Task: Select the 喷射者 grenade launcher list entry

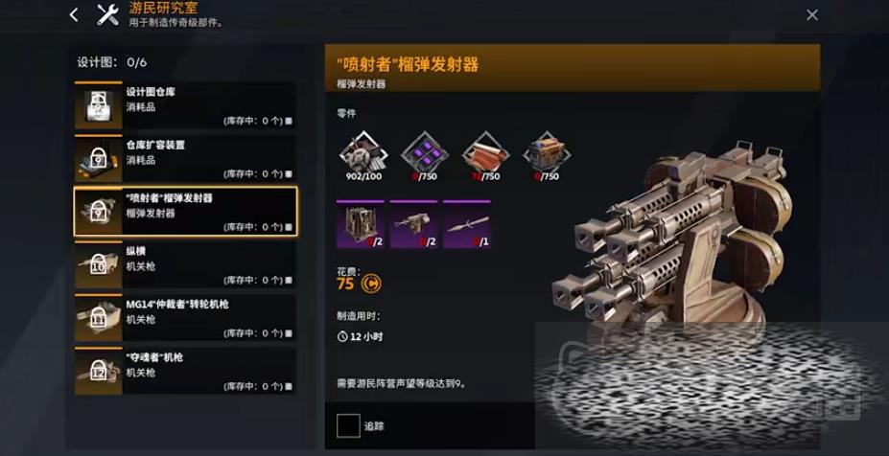Action: (185, 212)
